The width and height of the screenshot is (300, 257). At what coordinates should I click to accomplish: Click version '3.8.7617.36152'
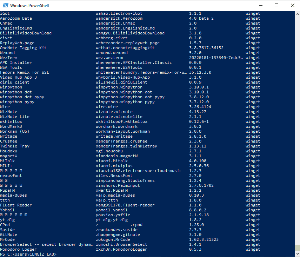(206, 48)
